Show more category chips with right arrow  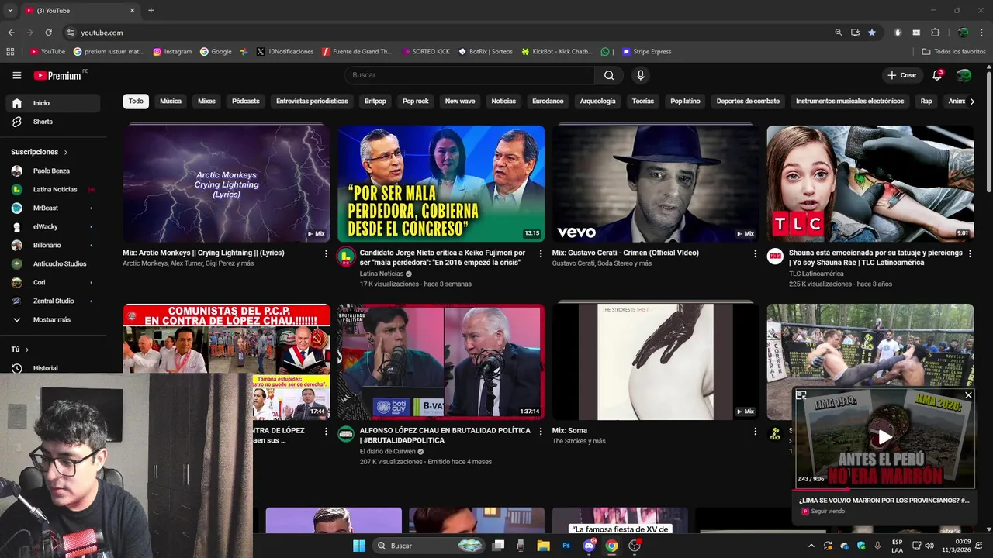click(972, 102)
